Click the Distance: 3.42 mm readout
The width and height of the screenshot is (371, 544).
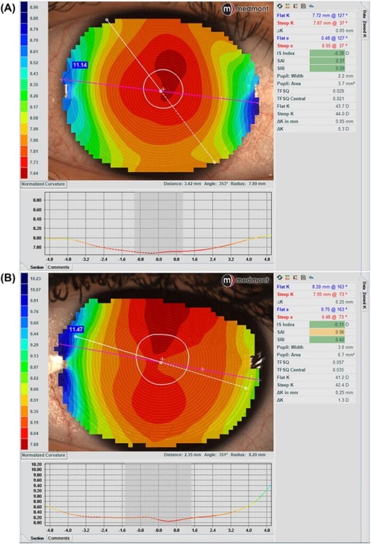click(x=182, y=184)
